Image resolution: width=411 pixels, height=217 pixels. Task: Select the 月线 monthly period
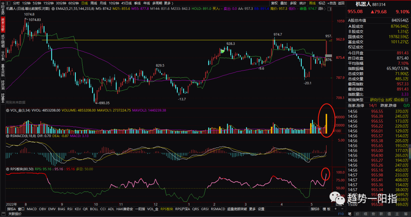coord(103,3)
